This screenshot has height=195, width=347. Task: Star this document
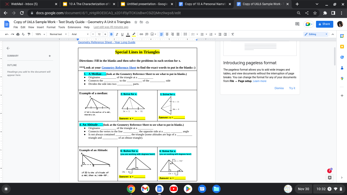(136, 22)
